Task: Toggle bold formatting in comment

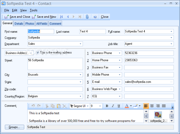Action: click(x=107, y=106)
